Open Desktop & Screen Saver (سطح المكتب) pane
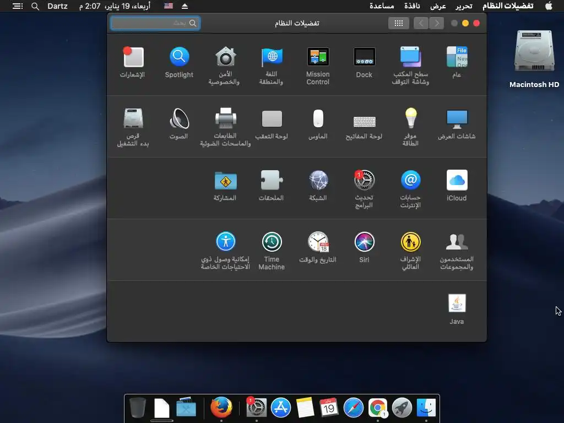Screen dimensions: 564x423 pyautogui.click(x=410, y=66)
